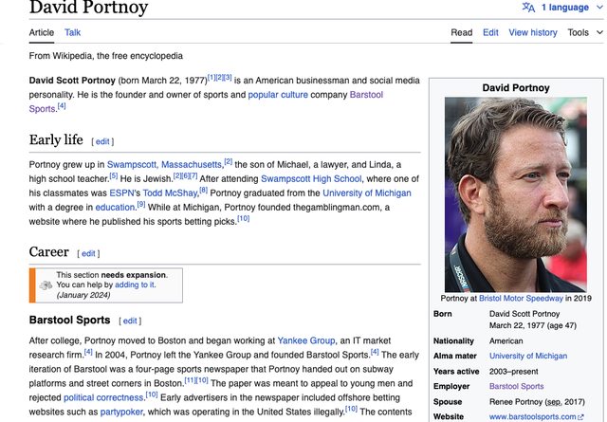The height and width of the screenshot is (422, 607).
Task: Select the Read tab
Action: [x=461, y=32]
